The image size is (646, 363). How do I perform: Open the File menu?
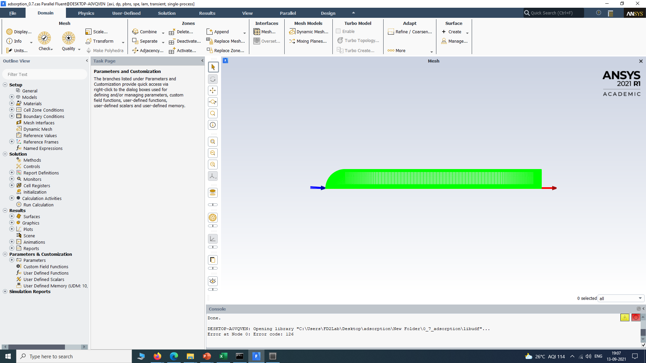[x=13, y=13]
